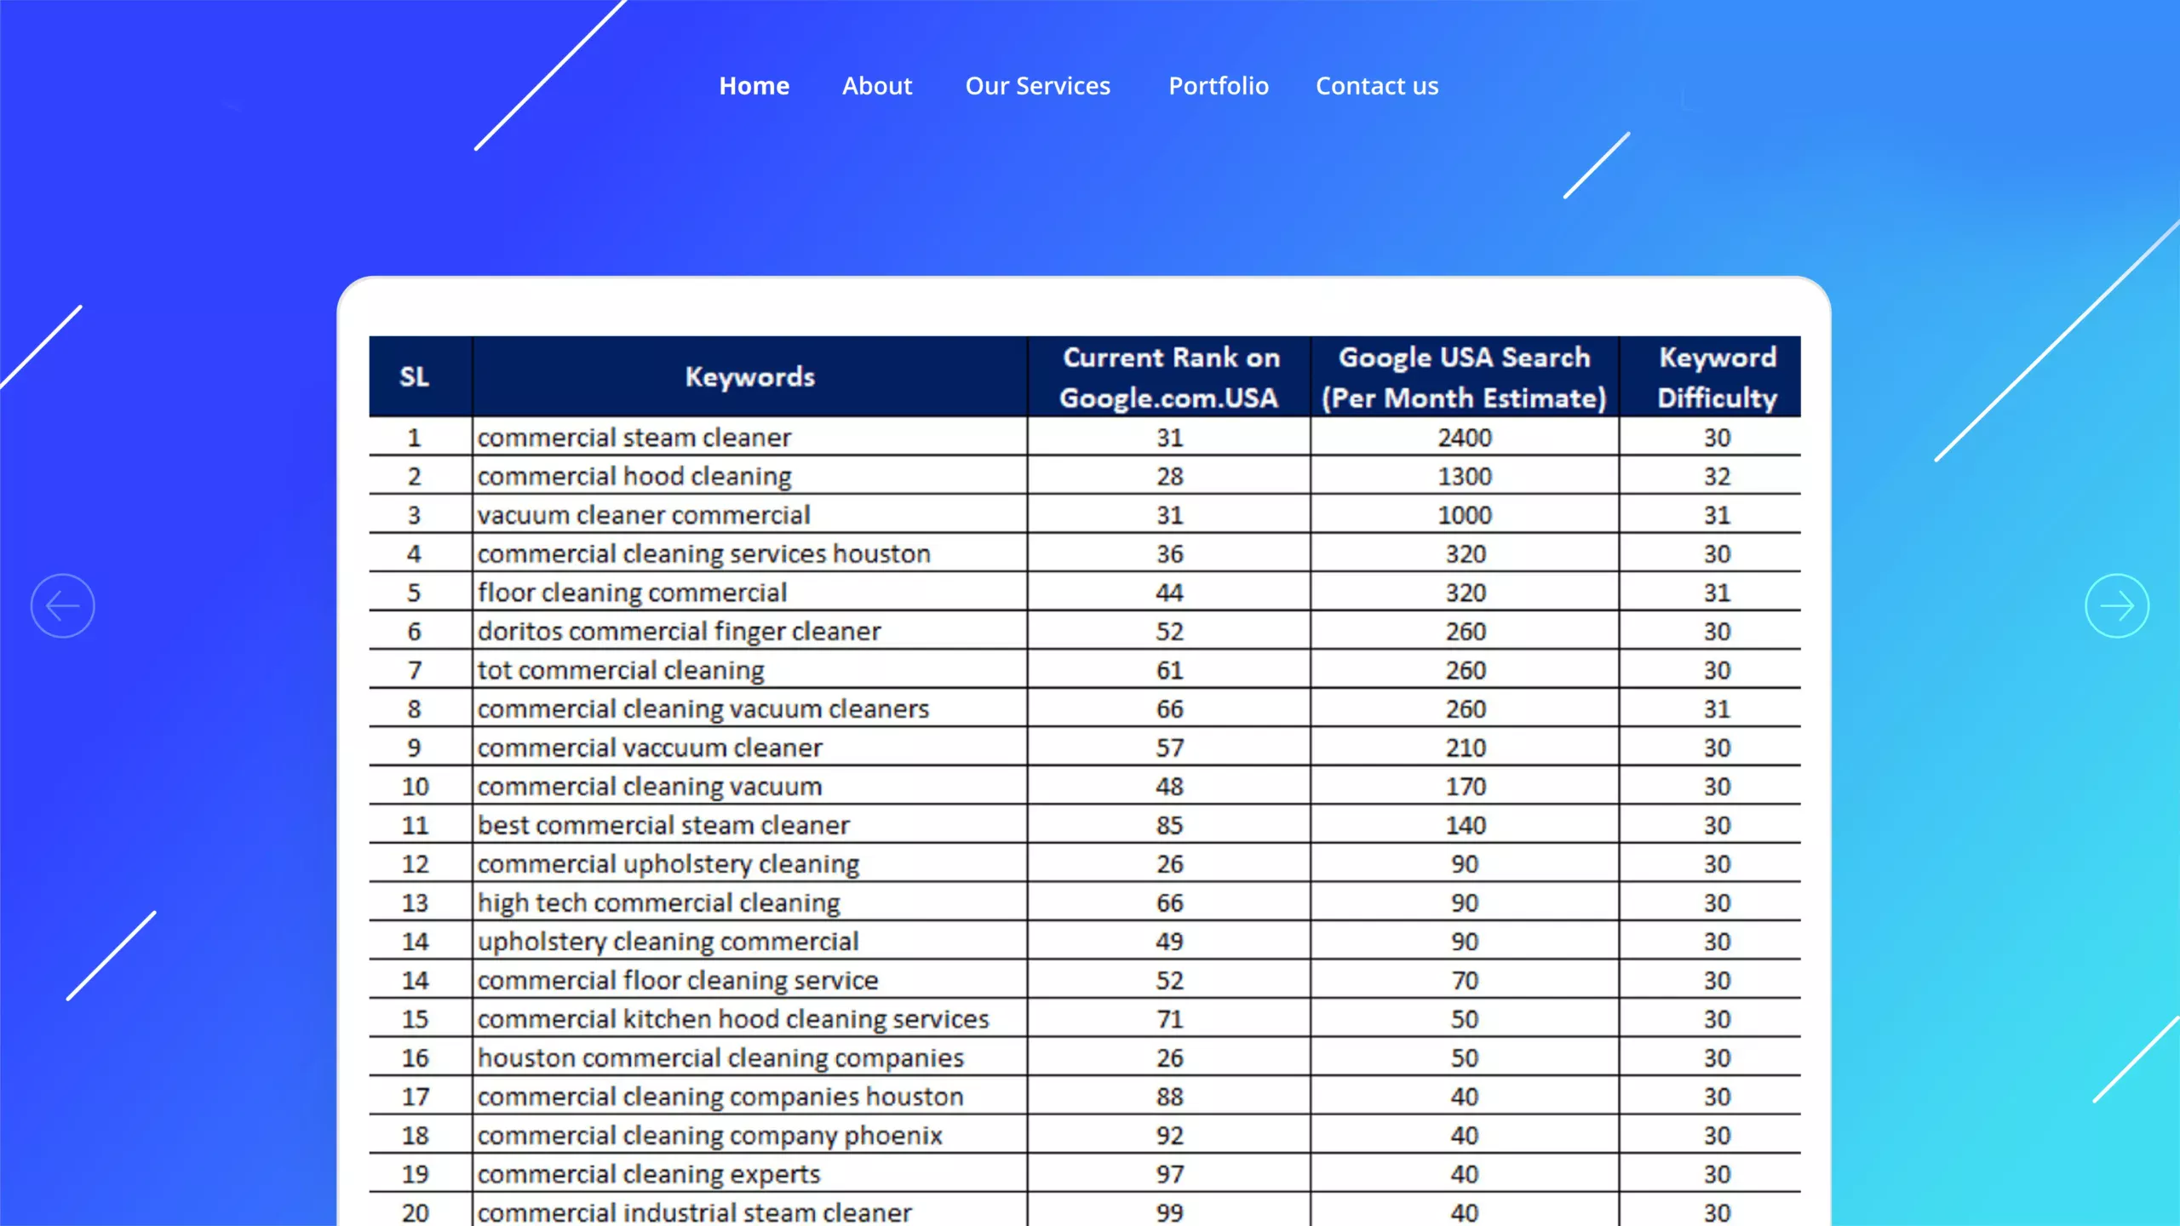Viewport: 2180px width, 1226px height.
Task: Click the commercial upholstery cleaning keyword
Action: pyautogui.click(x=668, y=864)
